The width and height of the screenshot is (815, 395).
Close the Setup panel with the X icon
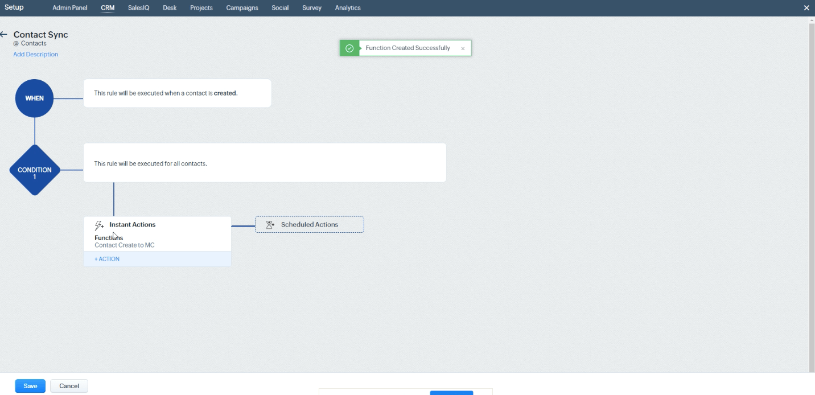click(806, 7)
